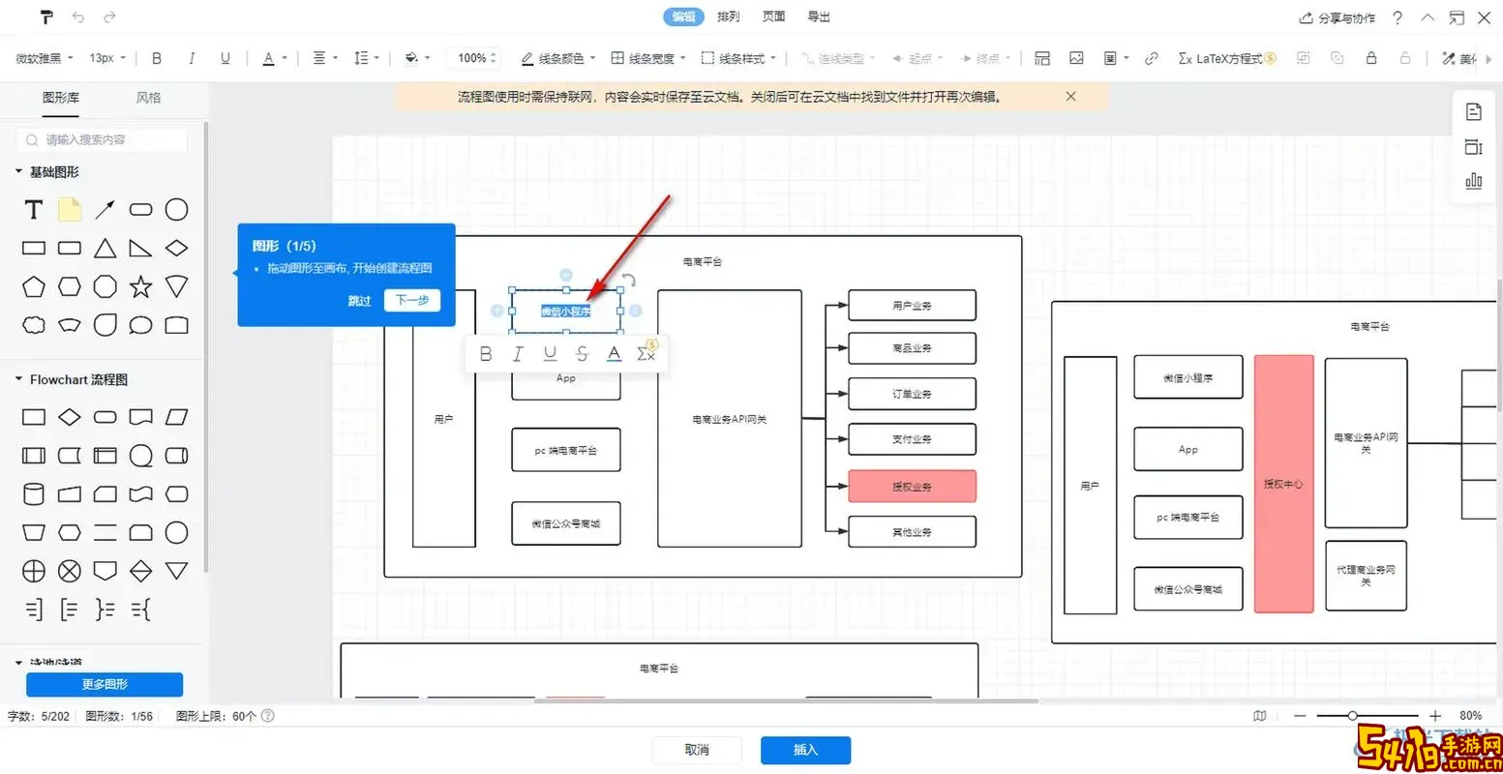1503x774 pixels.
Task: Select the format painter tool
Action: coord(46,17)
